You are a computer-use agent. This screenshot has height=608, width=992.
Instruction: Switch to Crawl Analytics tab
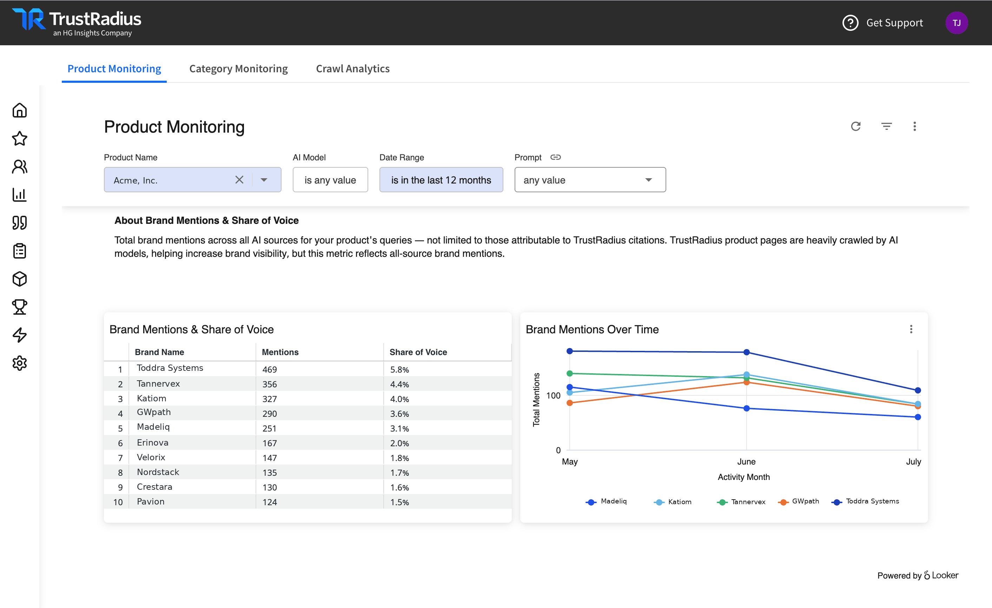coord(353,69)
